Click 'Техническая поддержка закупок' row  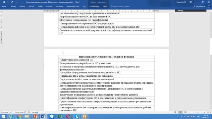(106, 95)
